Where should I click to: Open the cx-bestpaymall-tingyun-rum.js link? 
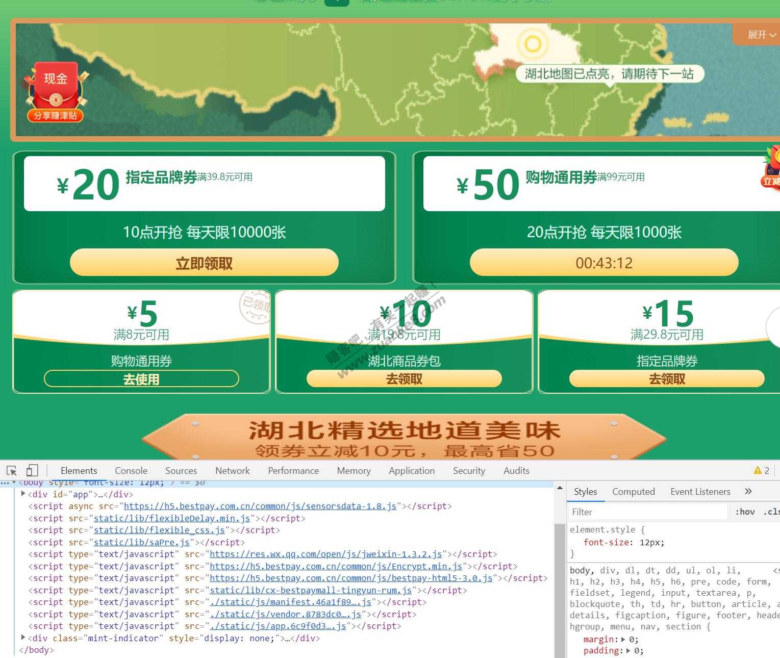pyautogui.click(x=311, y=590)
